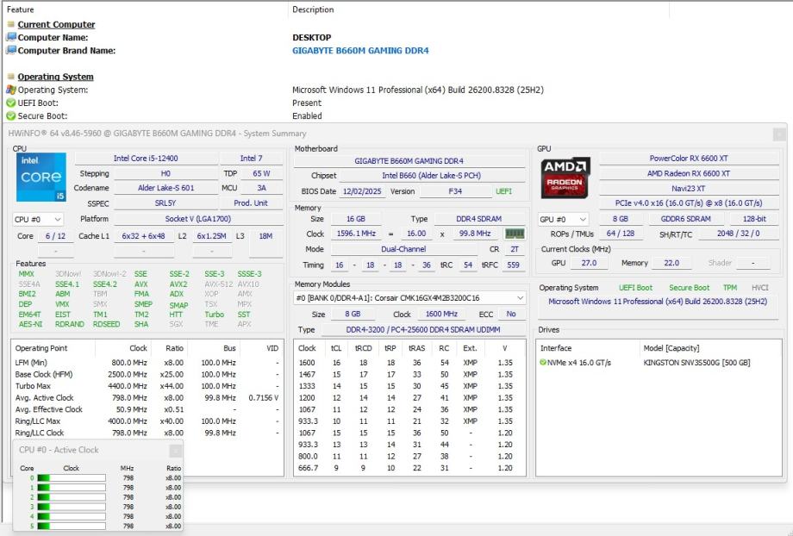Open the GPU #0 selector dropdown
The image size is (793, 536).
pos(563,220)
